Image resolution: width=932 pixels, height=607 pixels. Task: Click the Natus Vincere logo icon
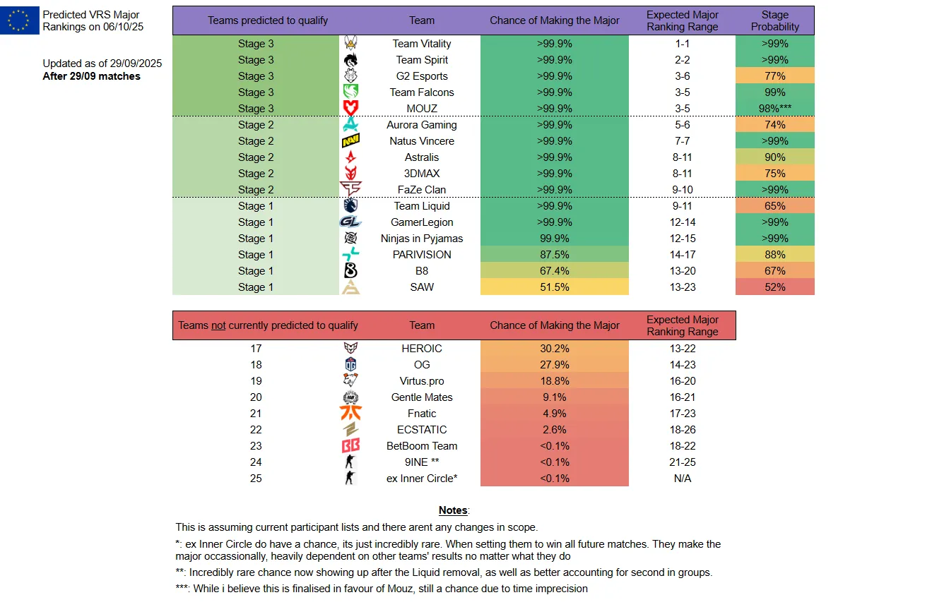350,141
